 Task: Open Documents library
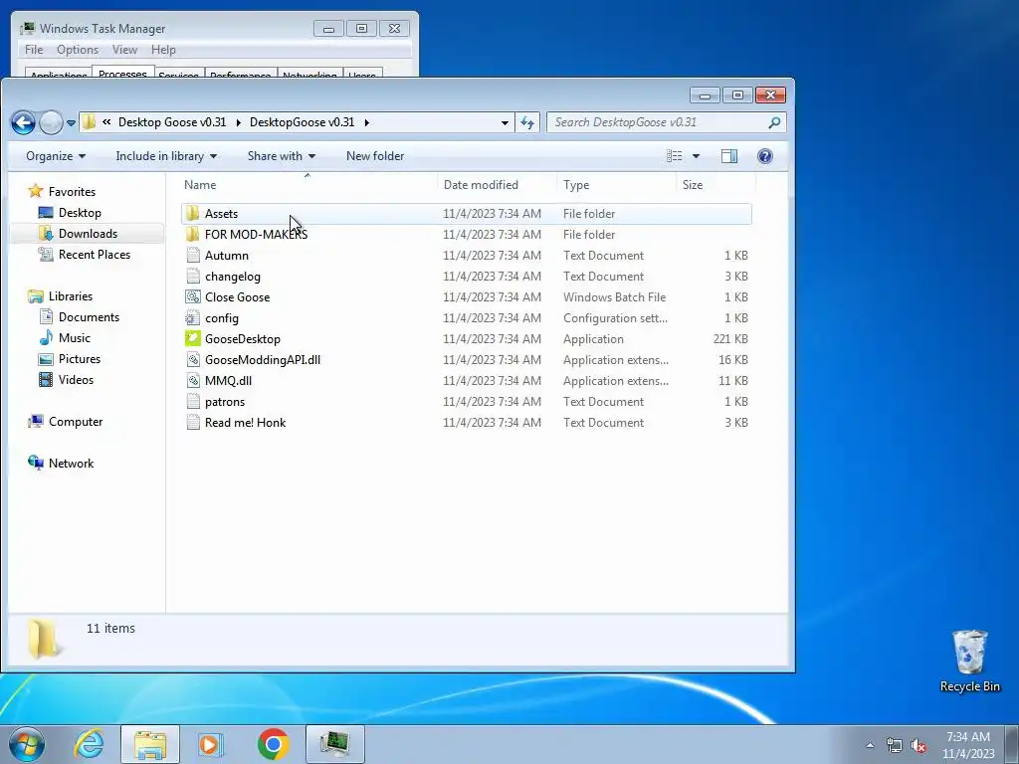[89, 317]
